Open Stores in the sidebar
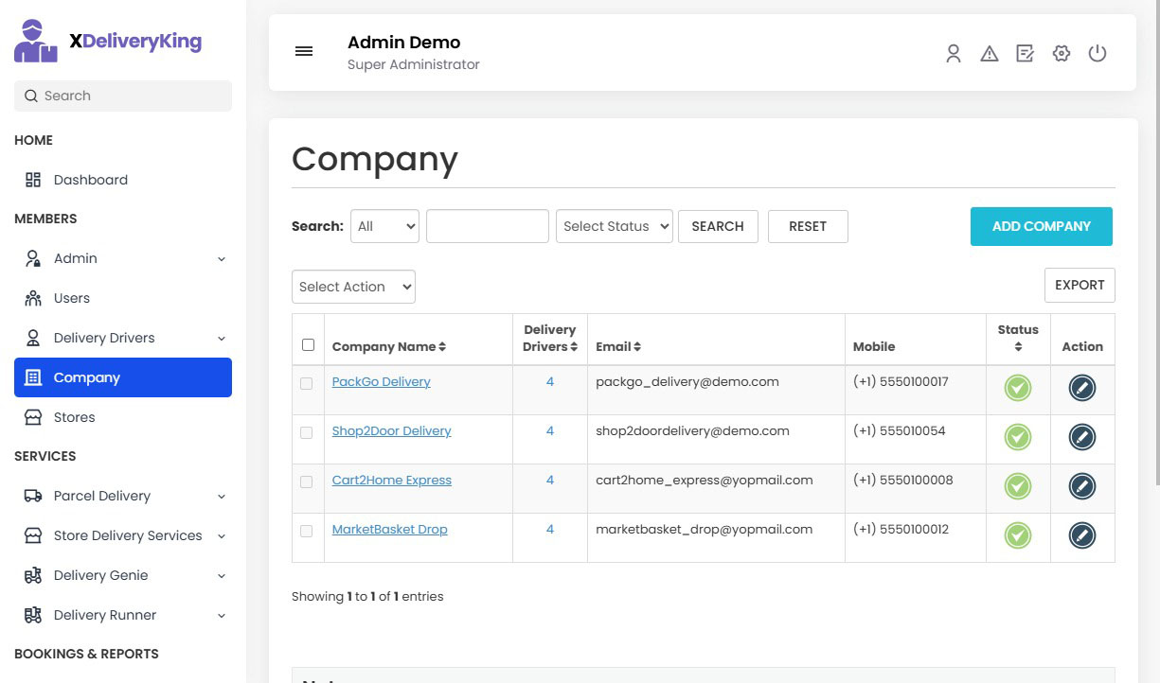 pos(74,417)
